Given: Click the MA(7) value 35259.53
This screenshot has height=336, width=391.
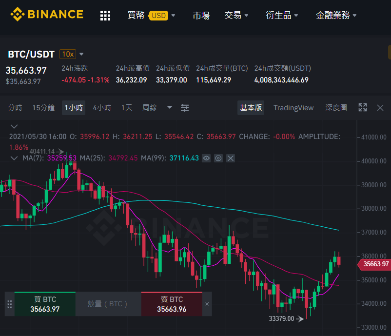Looking at the screenshot, I should [x=62, y=158].
